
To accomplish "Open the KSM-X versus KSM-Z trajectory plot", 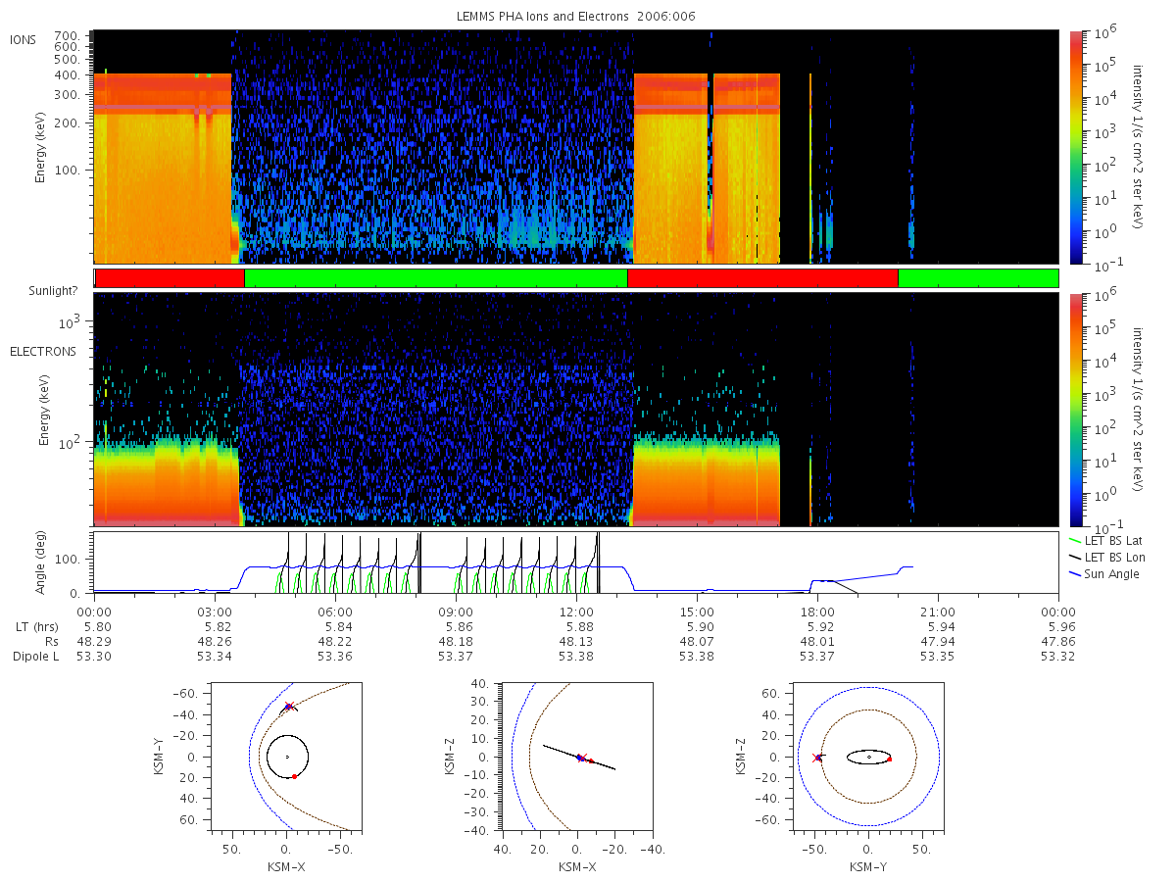I will click(577, 757).
